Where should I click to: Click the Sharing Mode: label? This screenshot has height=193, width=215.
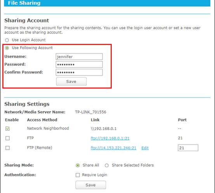point(19,165)
